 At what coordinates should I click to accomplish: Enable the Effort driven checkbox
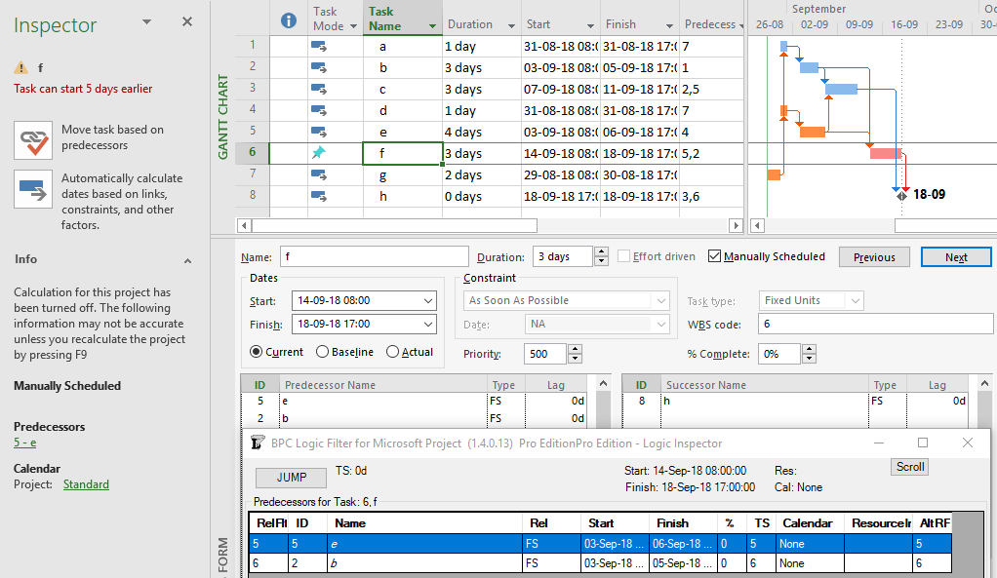click(x=623, y=256)
